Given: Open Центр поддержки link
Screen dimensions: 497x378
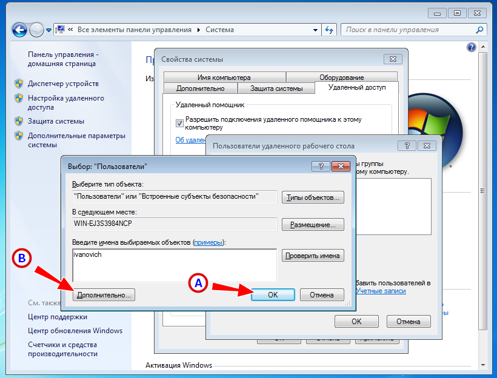Looking at the screenshot, I should click(58, 317).
